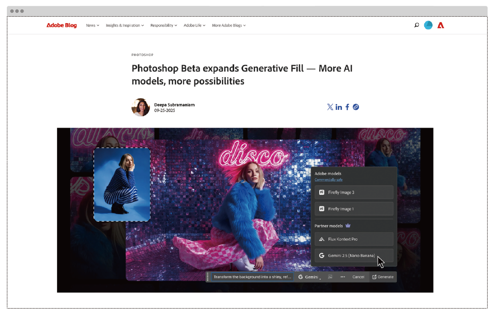Open the three-dots more options menu
Image resolution: width=494 pixels, height=313 pixels.
point(342,277)
